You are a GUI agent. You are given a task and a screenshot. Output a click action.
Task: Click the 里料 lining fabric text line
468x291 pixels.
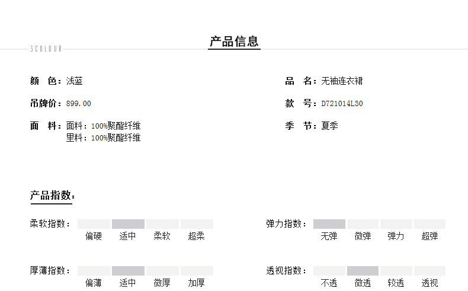(103, 138)
